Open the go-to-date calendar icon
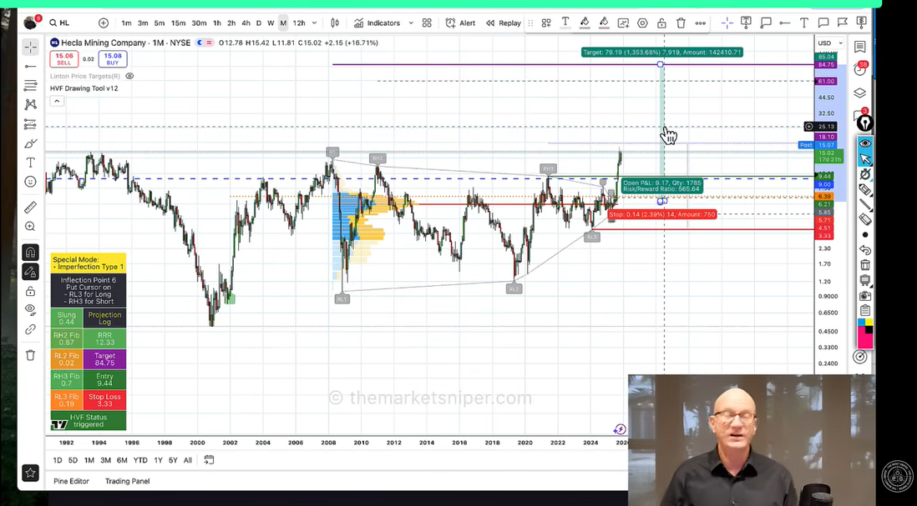 point(209,460)
